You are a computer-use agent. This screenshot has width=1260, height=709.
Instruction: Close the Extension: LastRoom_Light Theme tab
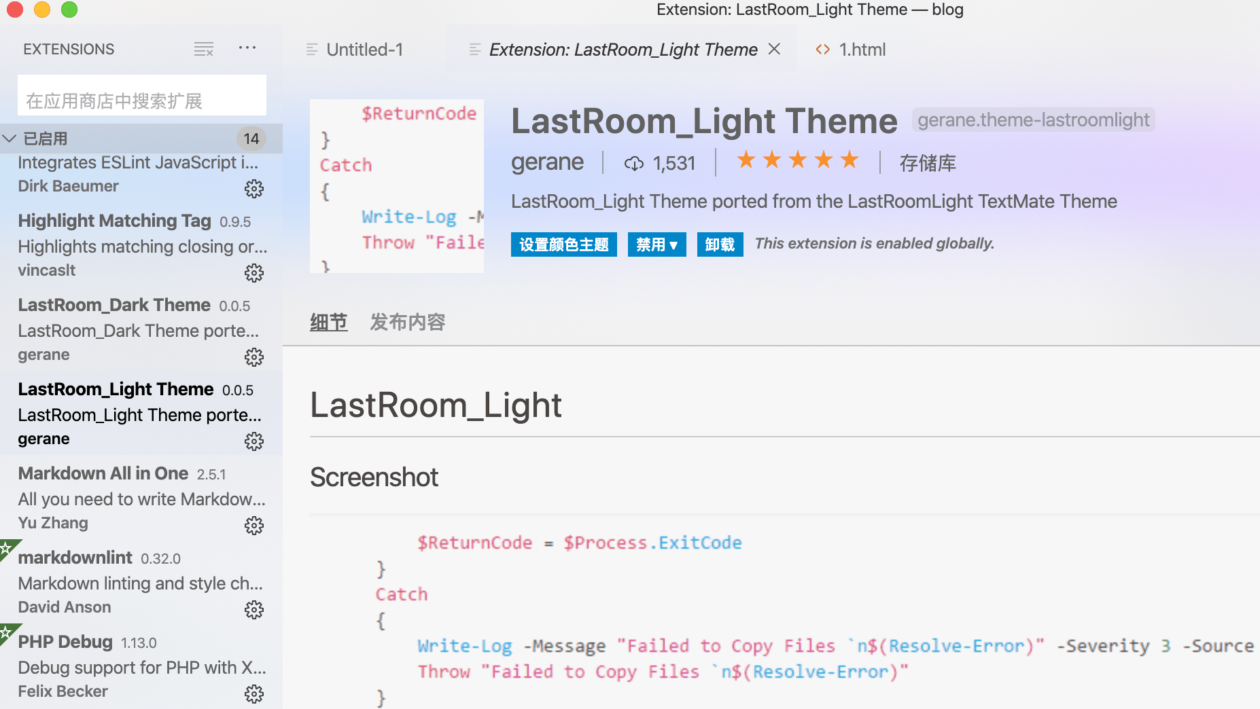774,49
